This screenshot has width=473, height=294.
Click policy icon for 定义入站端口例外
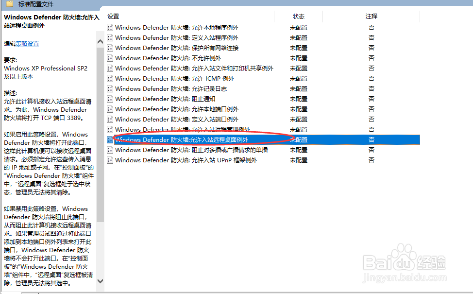(110, 120)
